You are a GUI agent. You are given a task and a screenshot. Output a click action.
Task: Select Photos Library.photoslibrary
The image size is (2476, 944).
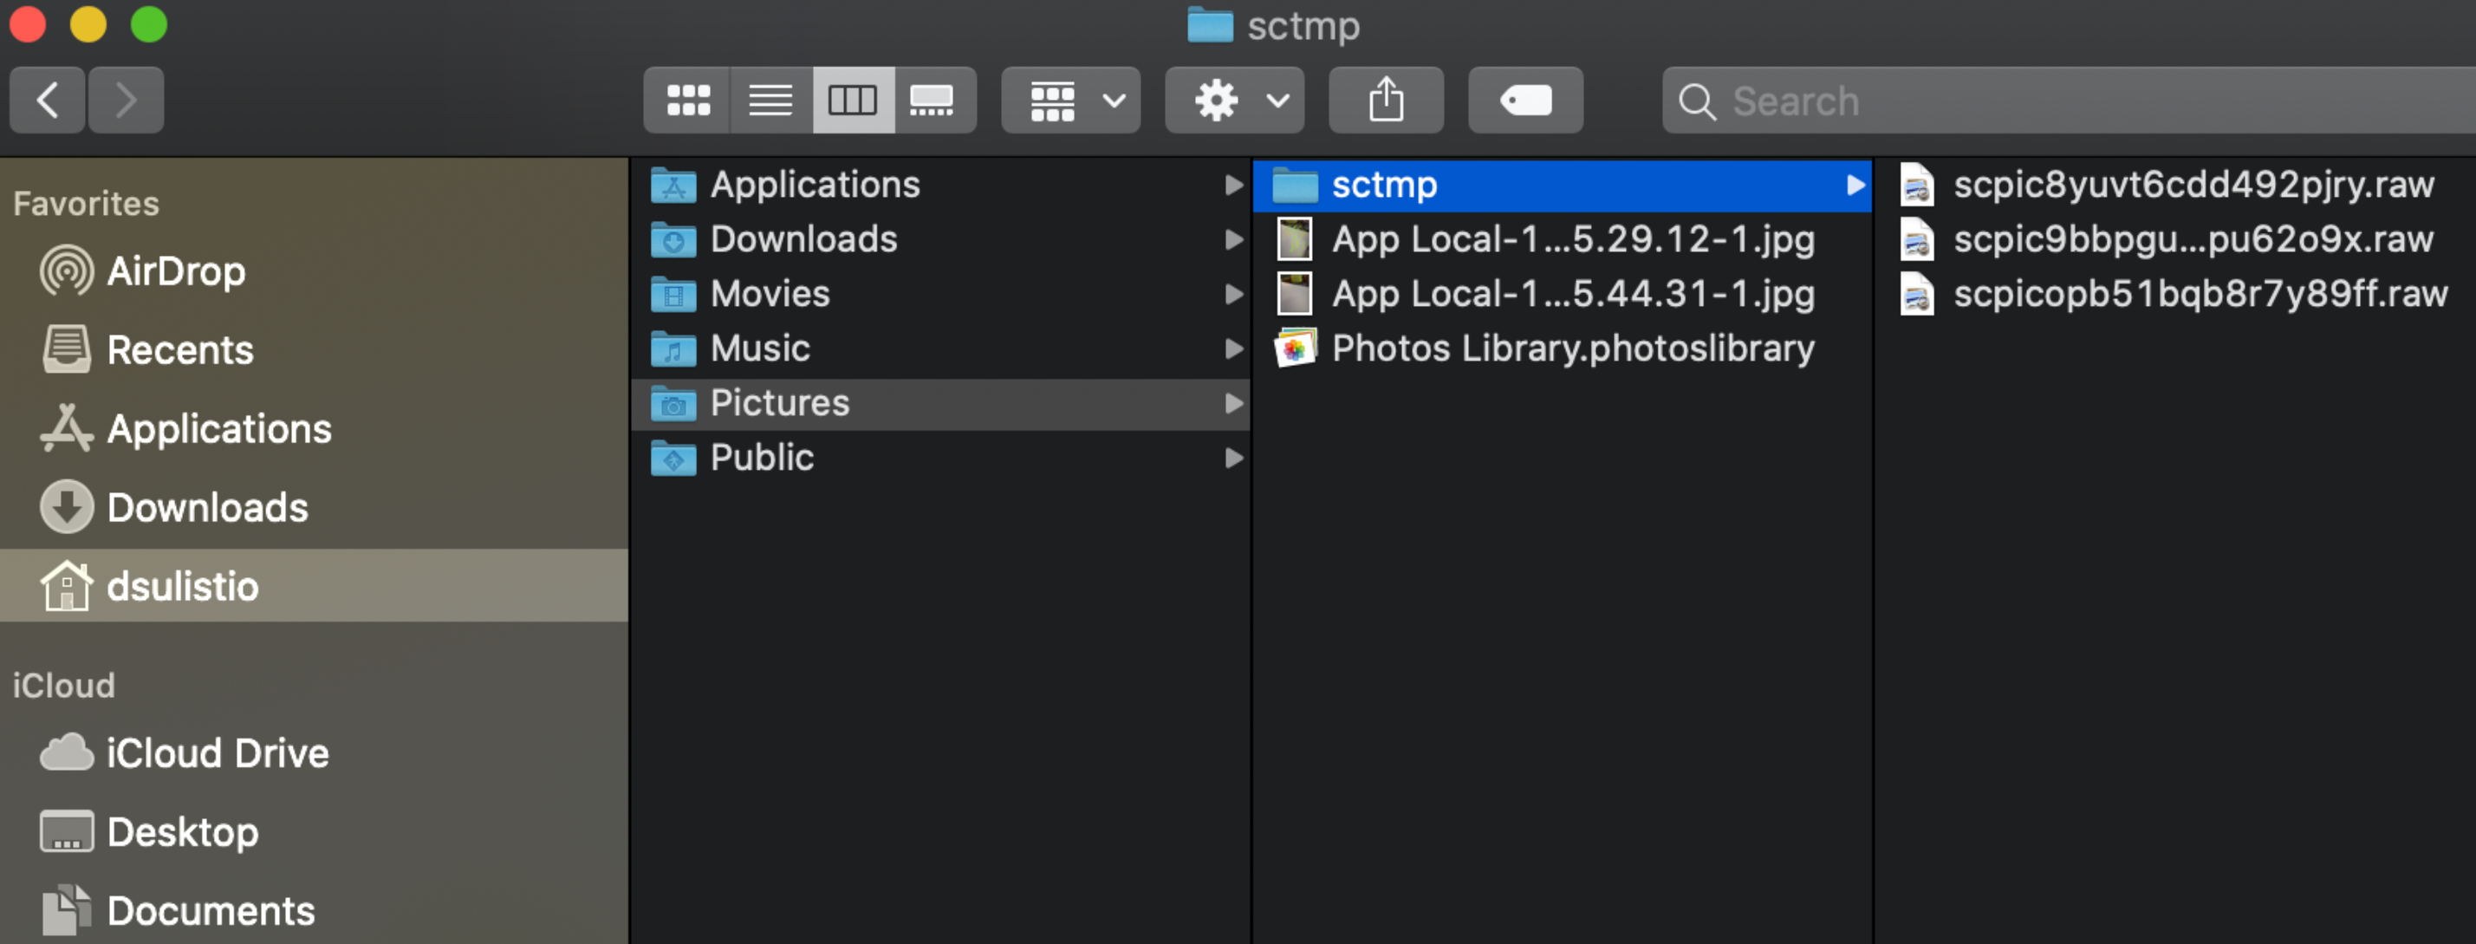coord(1562,348)
